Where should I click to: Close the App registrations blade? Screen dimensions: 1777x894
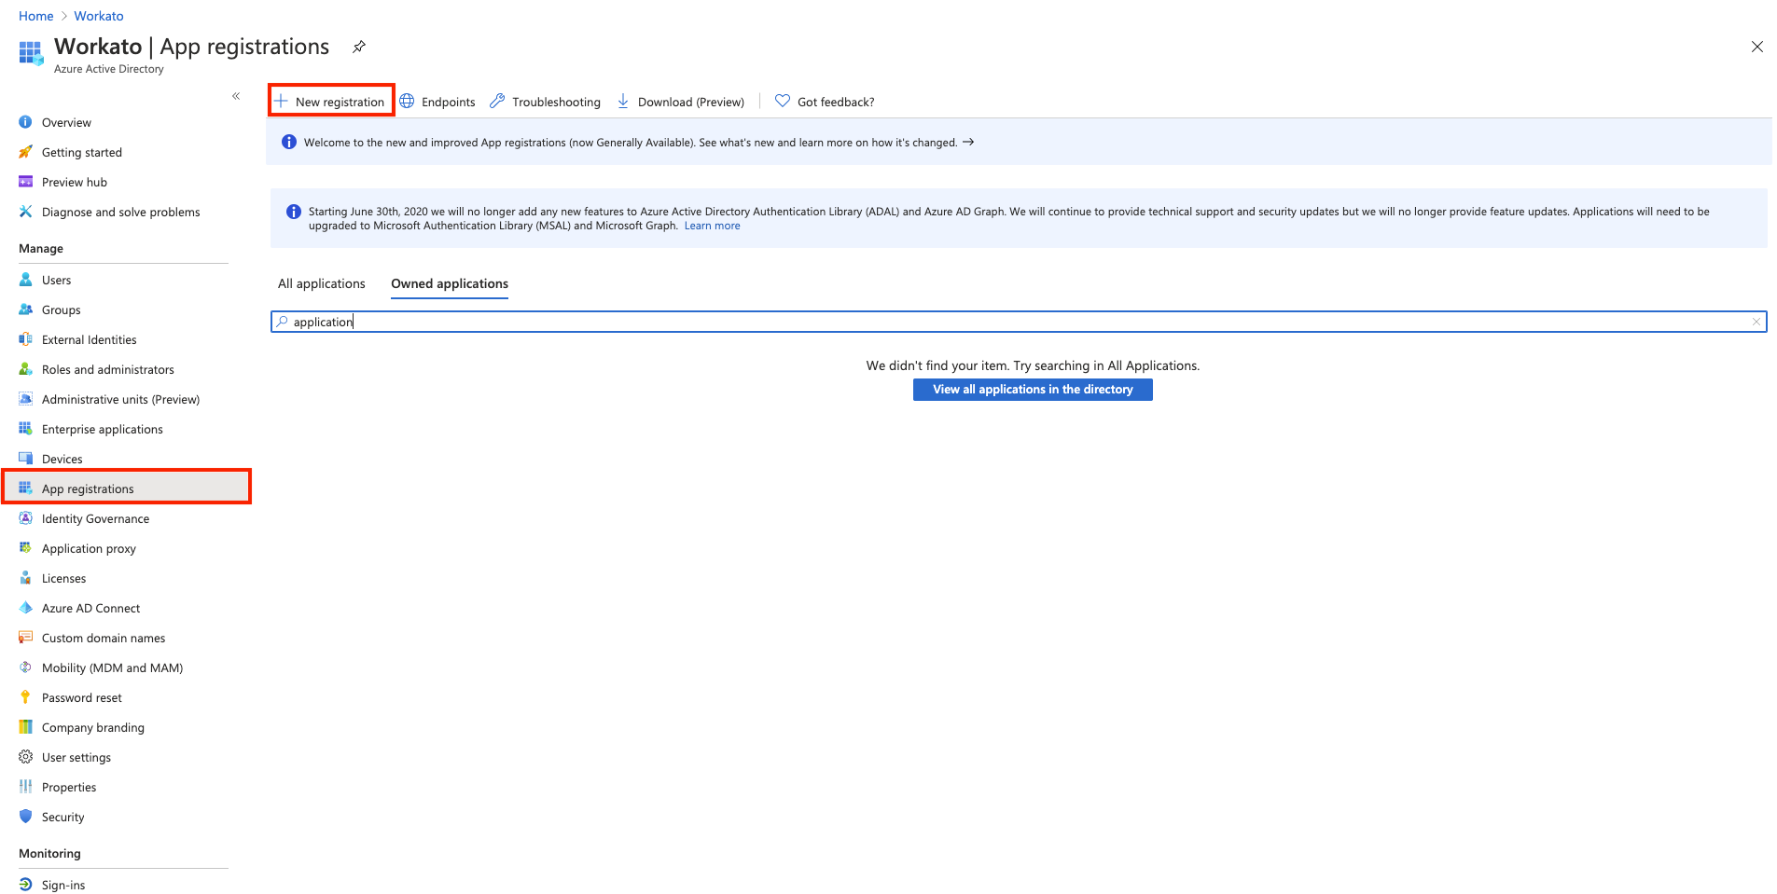click(1756, 47)
